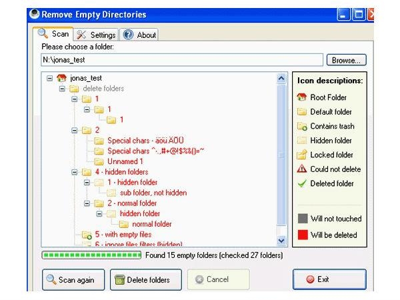
Task: Select the 'normal folder' tree item
Action: (152, 224)
